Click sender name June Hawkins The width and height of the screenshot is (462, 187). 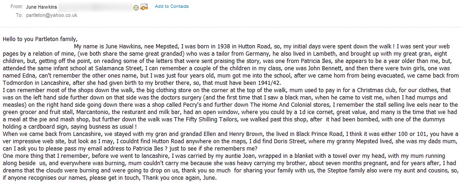pyautogui.click(x=42, y=6)
